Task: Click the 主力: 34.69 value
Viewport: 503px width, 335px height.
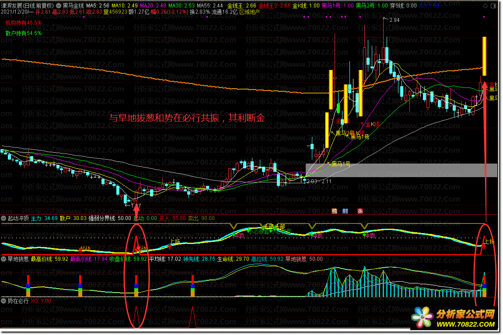Action: click(44, 218)
